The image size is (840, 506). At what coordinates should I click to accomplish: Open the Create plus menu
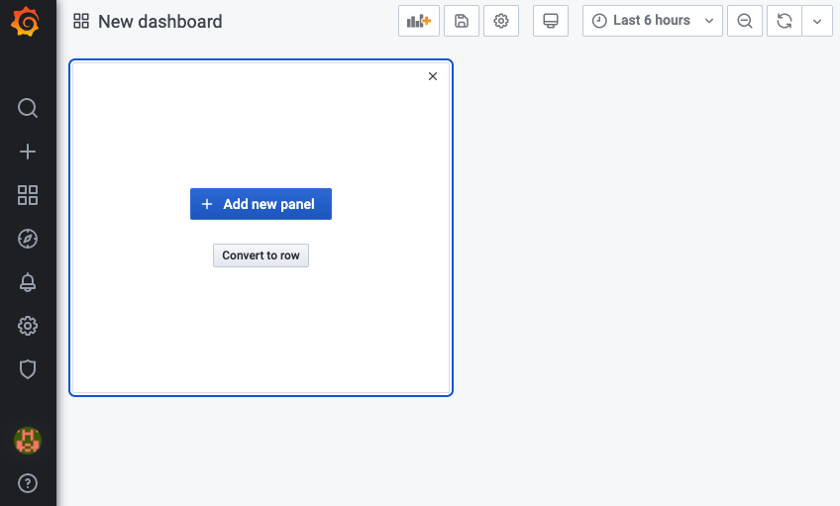pyautogui.click(x=28, y=152)
